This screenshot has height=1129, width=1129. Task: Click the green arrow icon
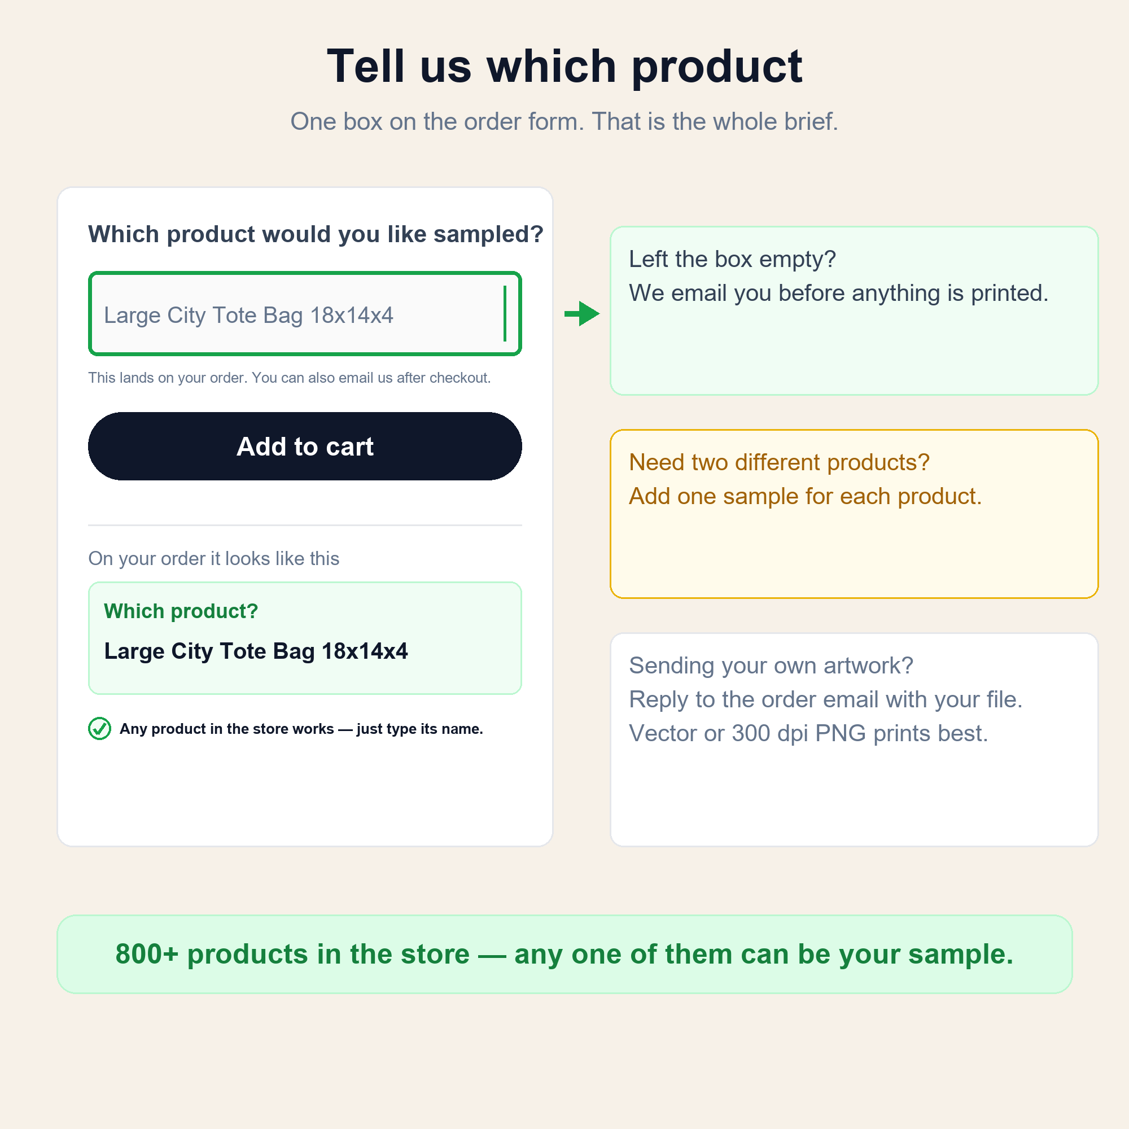[x=581, y=314]
